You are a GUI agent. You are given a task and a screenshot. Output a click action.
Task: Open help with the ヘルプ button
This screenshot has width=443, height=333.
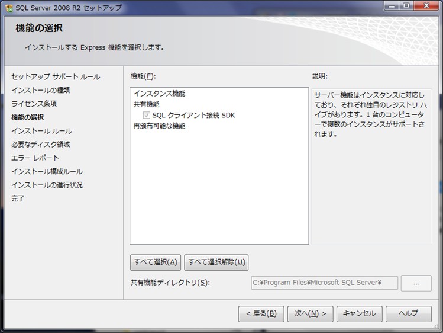409,314
